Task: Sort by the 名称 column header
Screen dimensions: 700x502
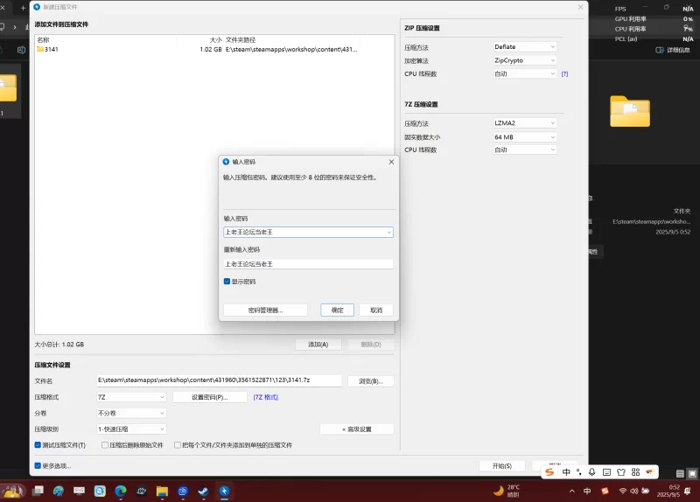Action: tap(43, 39)
